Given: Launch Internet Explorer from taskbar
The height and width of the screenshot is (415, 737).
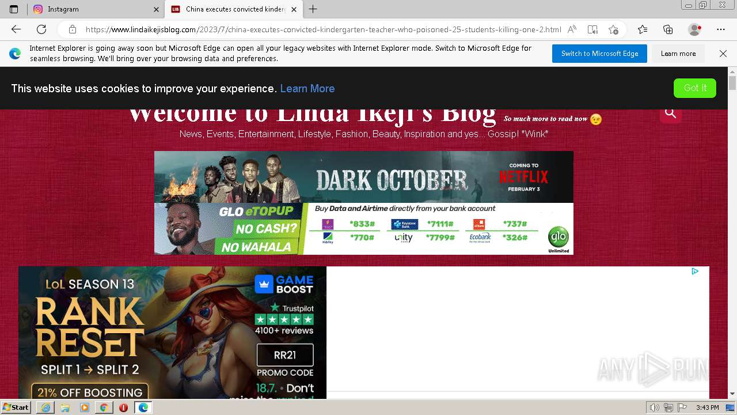Looking at the screenshot, I should click(45, 408).
